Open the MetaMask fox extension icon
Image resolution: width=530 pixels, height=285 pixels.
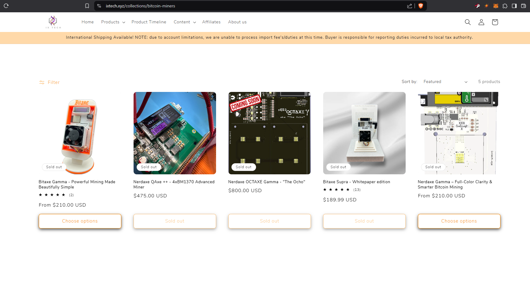coord(496,6)
